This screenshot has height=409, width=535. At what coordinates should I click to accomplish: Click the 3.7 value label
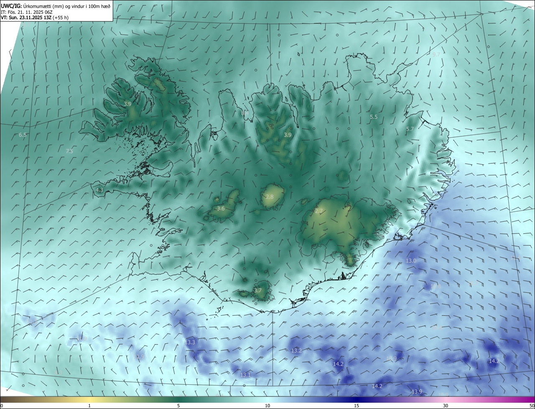[258, 290]
